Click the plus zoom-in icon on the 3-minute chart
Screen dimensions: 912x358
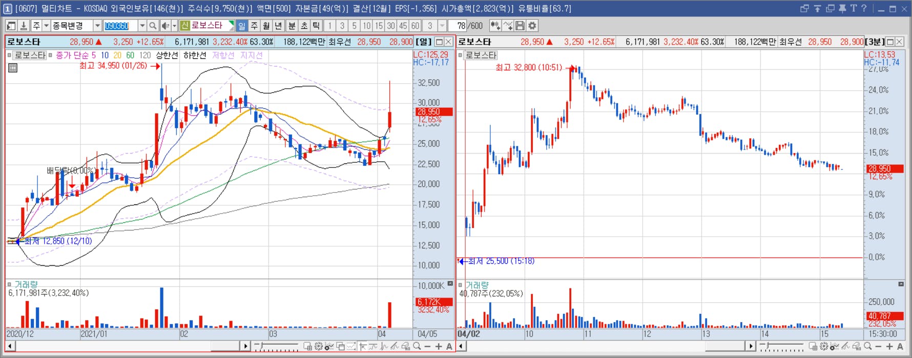coord(889,347)
